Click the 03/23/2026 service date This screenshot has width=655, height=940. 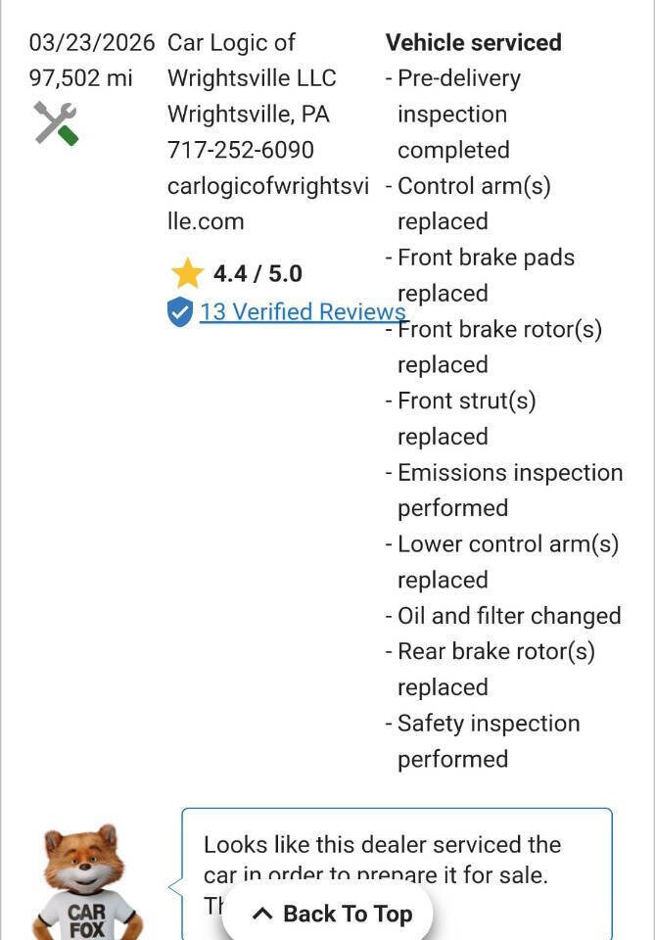pyautogui.click(x=92, y=43)
